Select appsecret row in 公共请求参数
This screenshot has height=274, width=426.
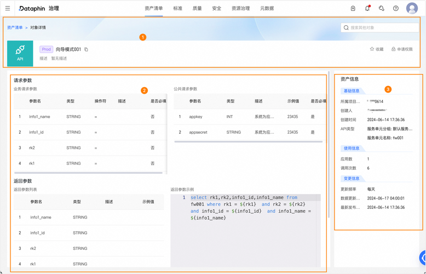pyautogui.click(x=250, y=133)
